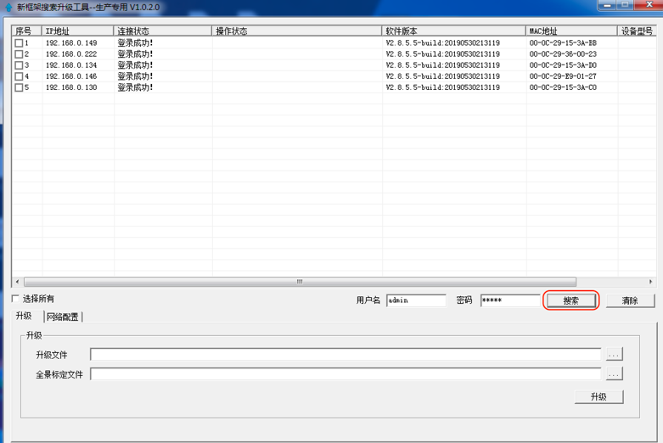
Task: Check the box for row 2
Action: coord(19,54)
